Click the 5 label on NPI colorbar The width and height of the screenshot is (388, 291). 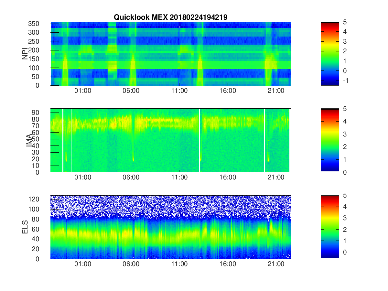click(x=345, y=22)
